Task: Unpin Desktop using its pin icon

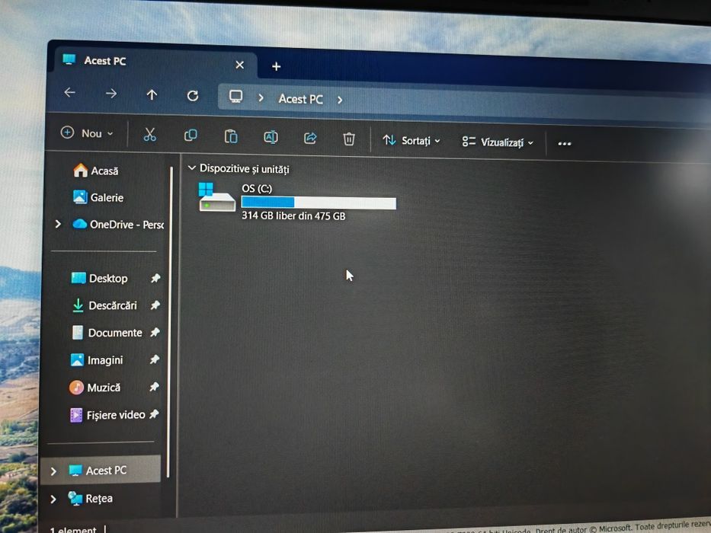Action: click(155, 278)
